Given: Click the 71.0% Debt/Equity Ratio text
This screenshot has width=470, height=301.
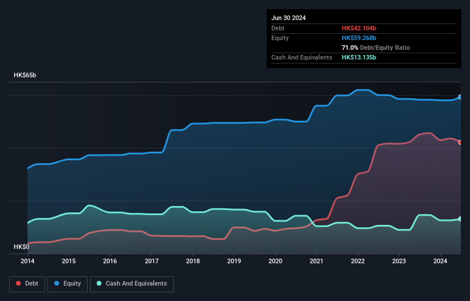Looking at the screenshot, I should click(376, 47).
